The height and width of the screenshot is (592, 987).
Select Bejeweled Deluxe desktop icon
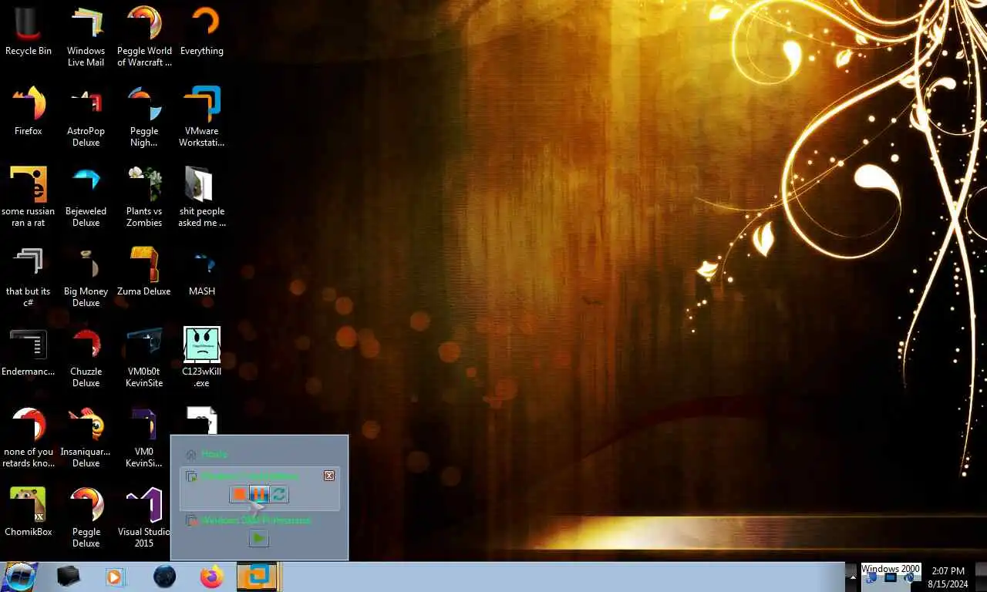(x=86, y=197)
